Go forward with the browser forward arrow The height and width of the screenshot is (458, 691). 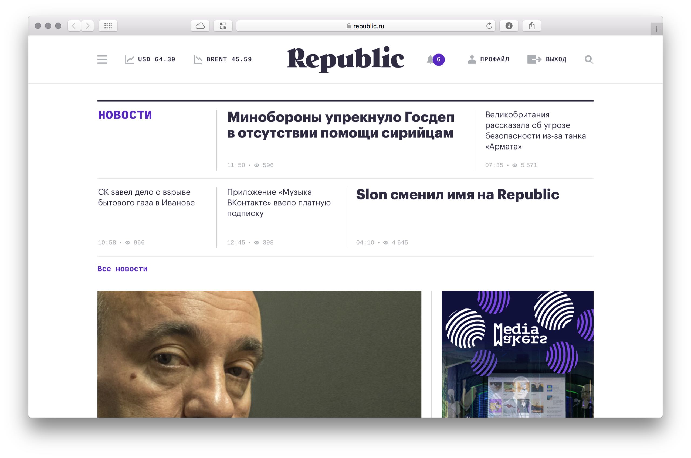pos(87,26)
